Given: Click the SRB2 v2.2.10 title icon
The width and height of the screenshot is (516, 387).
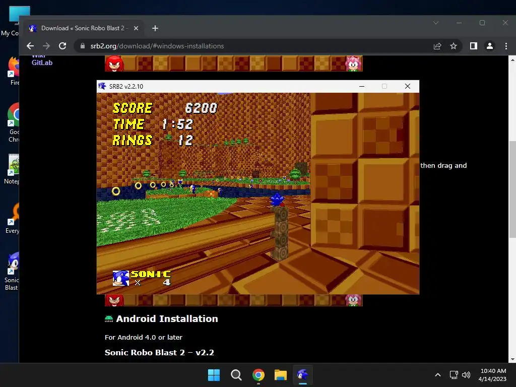Looking at the screenshot, I should click(x=102, y=86).
